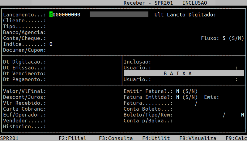The height and width of the screenshot is (141, 247).
Task: Toggle the Fatura Emitida? N value
Action: click(x=178, y=97)
